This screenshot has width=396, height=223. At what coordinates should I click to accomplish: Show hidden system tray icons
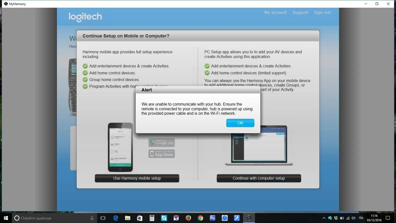324,218
